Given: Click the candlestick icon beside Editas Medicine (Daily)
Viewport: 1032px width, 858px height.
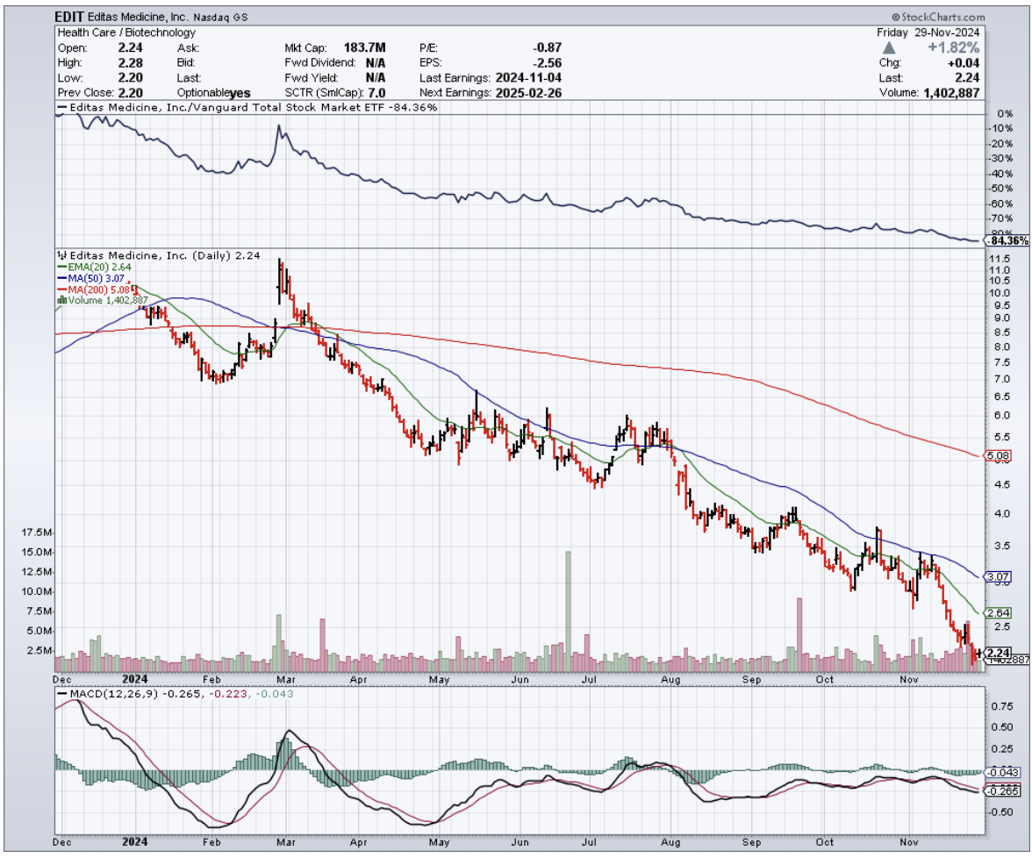Looking at the screenshot, I should pyautogui.click(x=61, y=255).
